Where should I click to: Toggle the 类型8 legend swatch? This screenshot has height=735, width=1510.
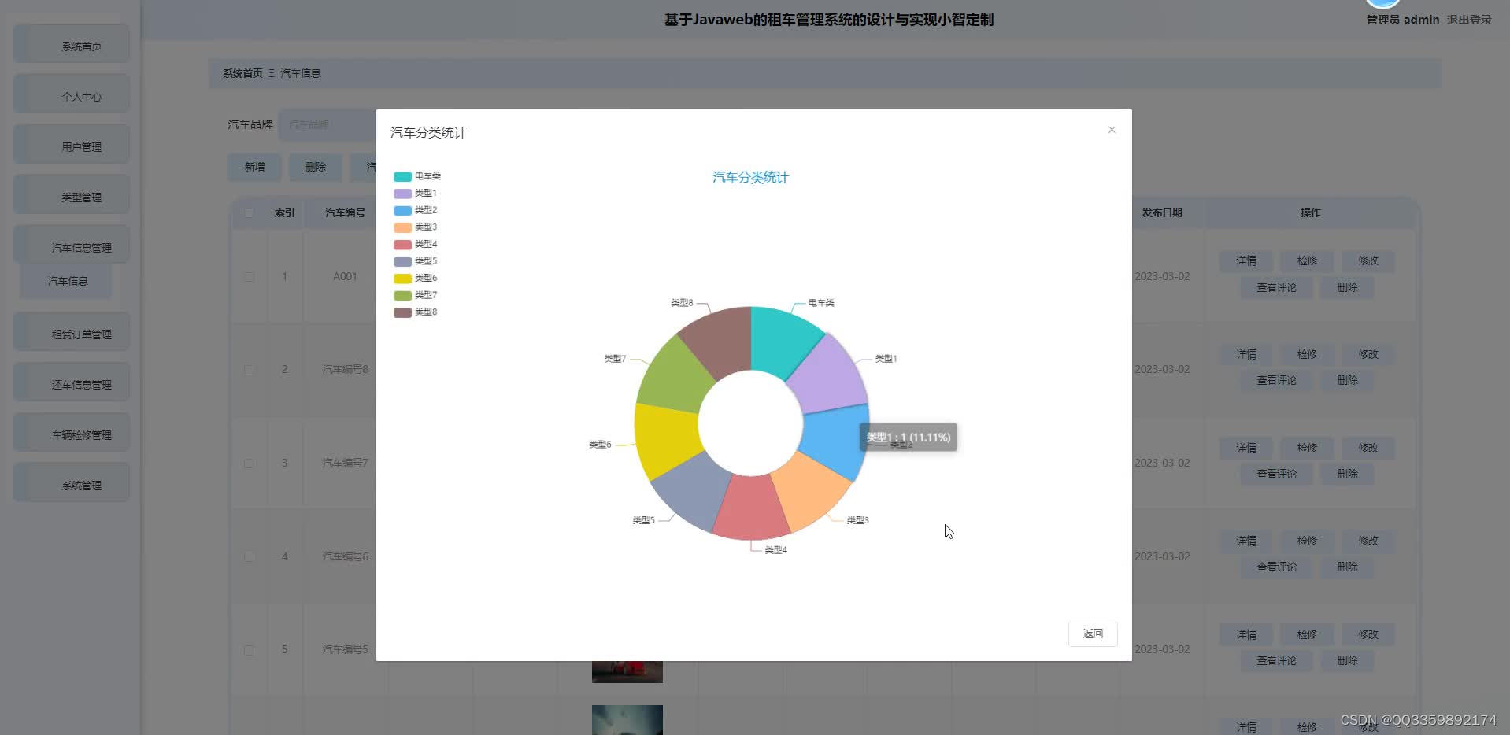click(x=402, y=312)
